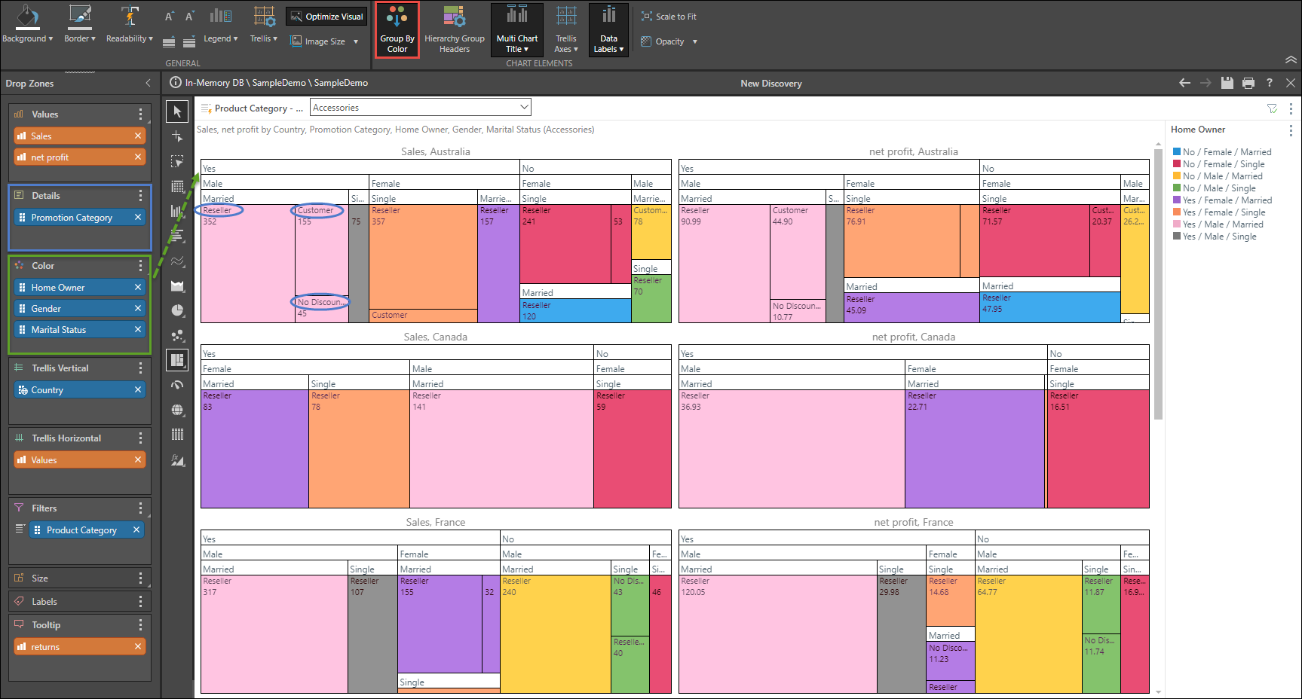Toggle Optimize Visual option
Viewport: 1302px width, 699px height.
point(326,17)
